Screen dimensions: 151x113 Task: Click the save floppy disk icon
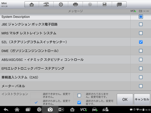[104, 4]
